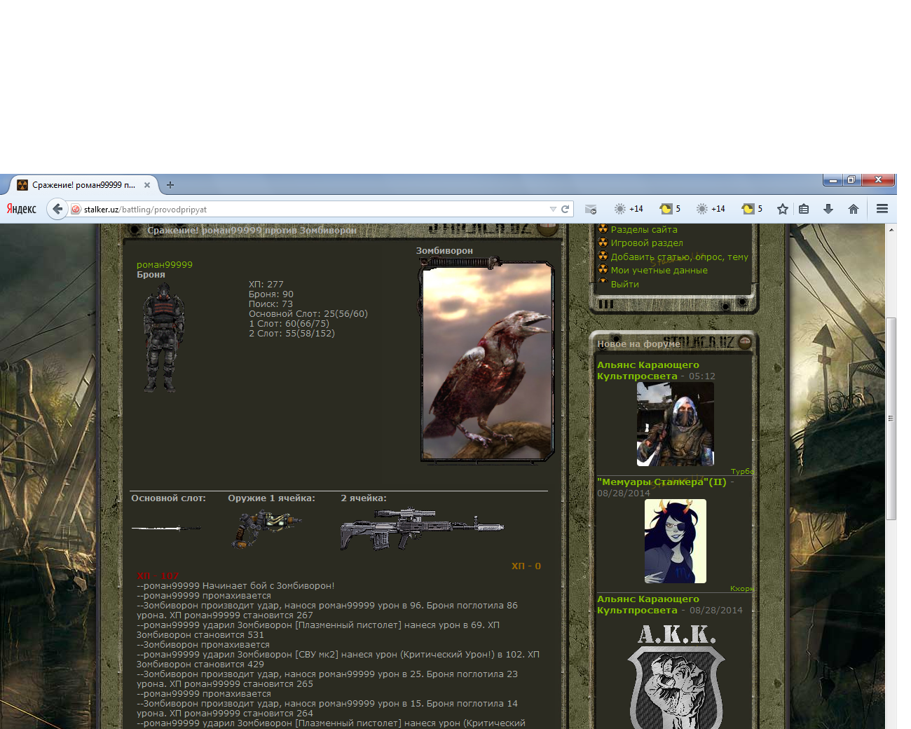This screenshot has width=911, height=729.
Task: Open the Игровой раздел menu item
Action: tap(646, 243)
